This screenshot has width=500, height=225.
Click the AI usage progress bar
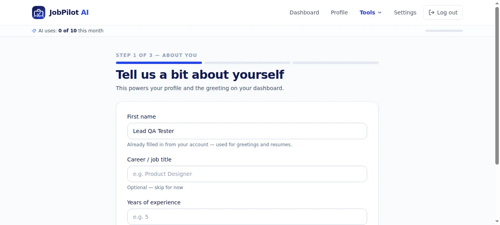(x=444, y=31)
